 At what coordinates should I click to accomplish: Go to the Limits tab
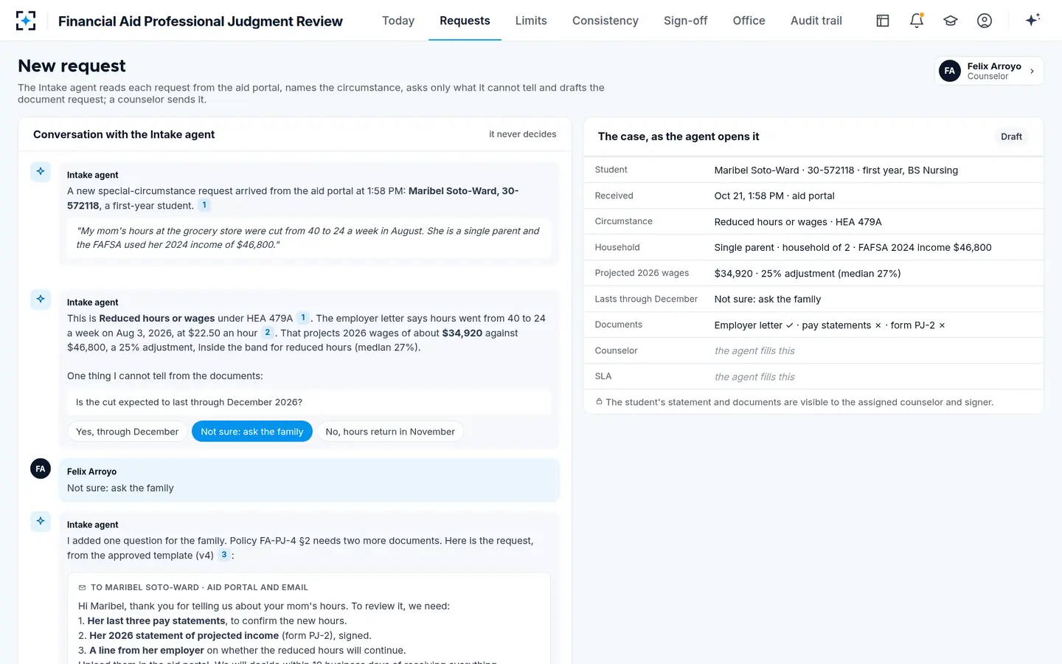pos(531,21)
